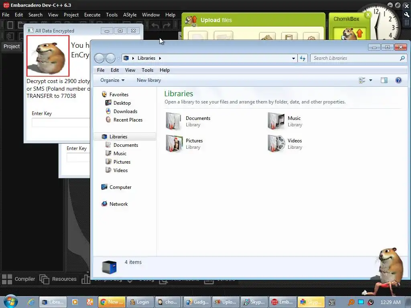Screen dimensions: 411x308
Task: Select Videos under Libraries in sidebar
Action: point(120,170)
